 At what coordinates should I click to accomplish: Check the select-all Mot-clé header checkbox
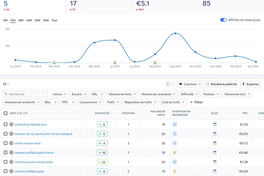[5, 113]
